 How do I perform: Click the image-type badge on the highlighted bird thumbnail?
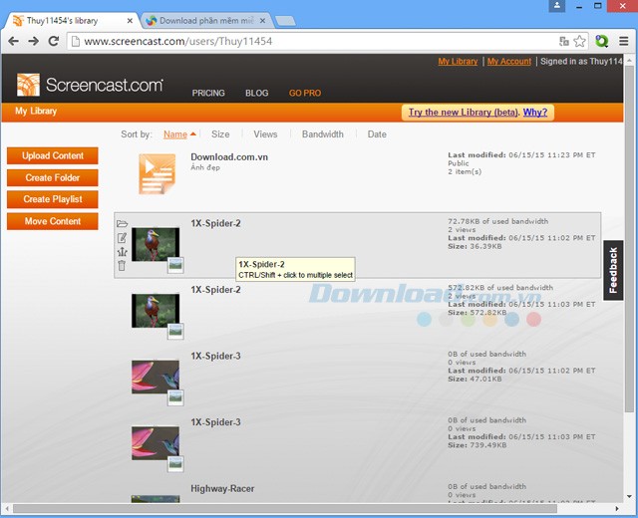click(x=175, y=265)
